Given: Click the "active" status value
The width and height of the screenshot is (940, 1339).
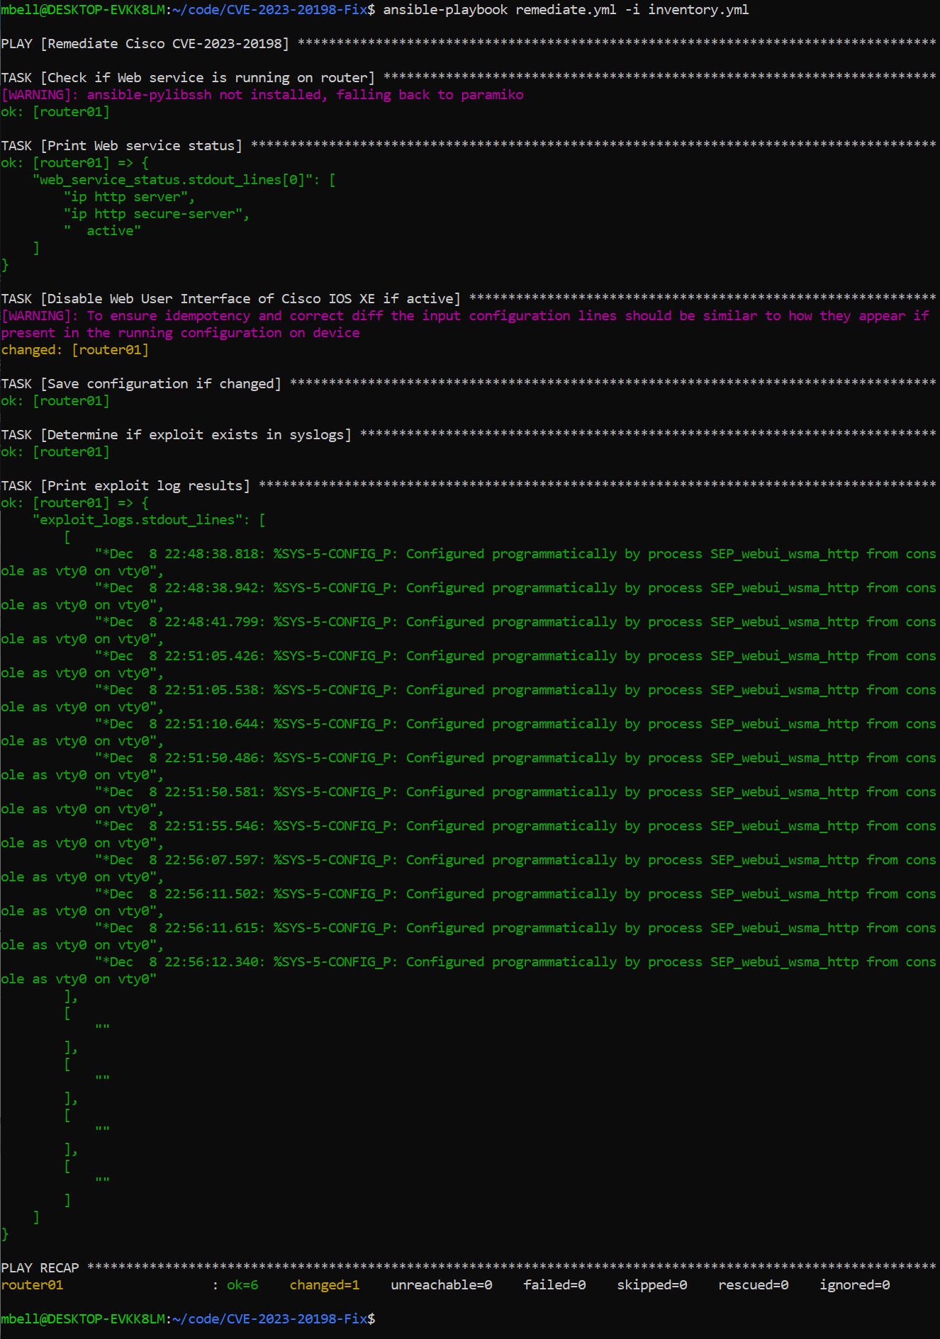Looking at the screenshot, I should pyautogui.click(x=102, y=231).
